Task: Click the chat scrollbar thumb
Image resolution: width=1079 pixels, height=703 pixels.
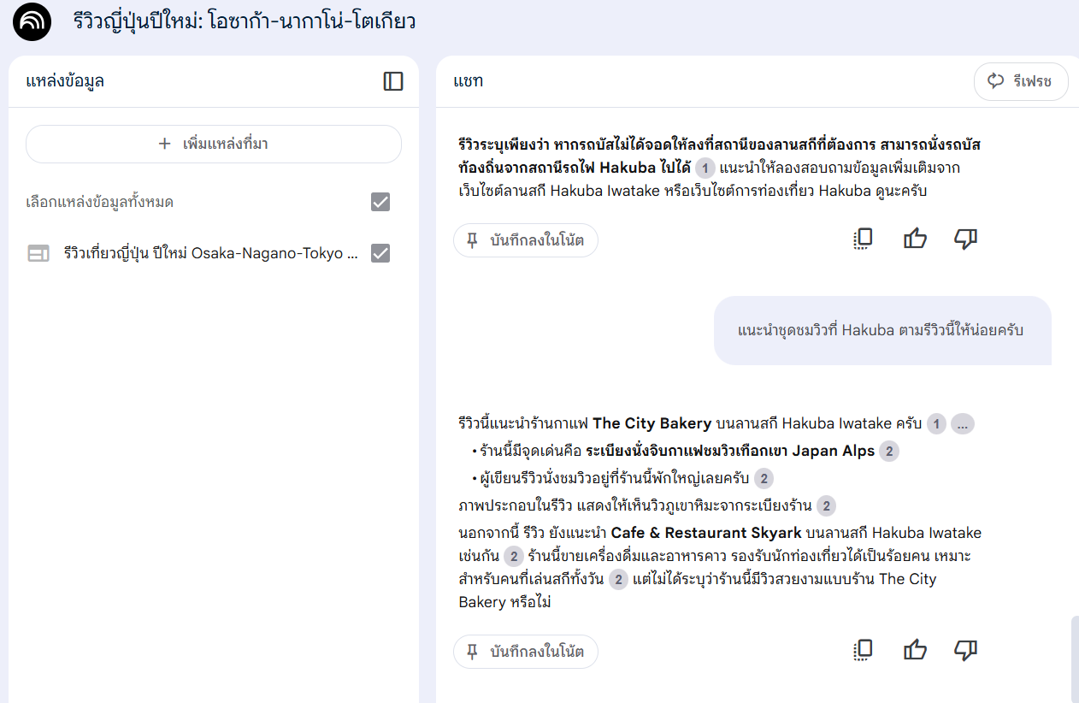Action: coord(1074,659)
